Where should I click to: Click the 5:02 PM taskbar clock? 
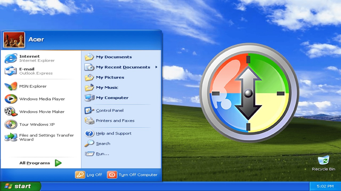(325, 186)
